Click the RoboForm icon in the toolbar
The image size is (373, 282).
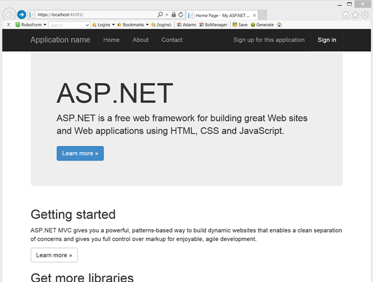pos(18,25)
